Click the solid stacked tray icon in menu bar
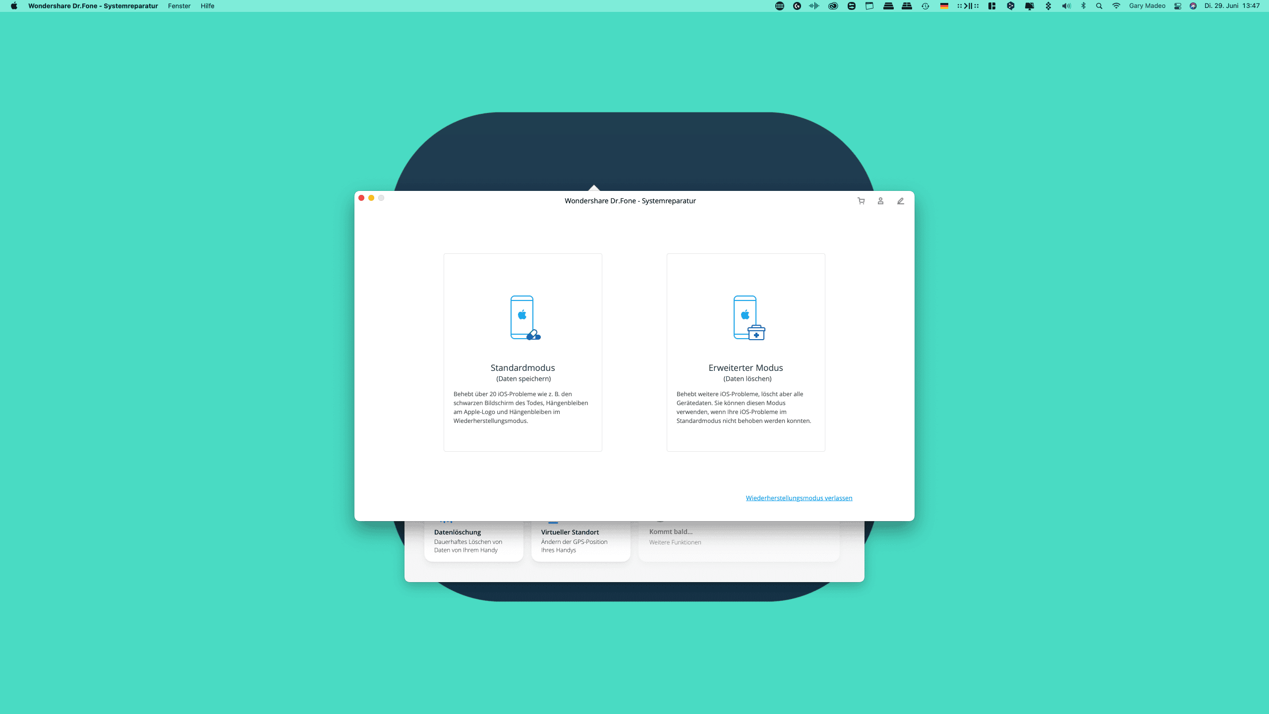 tap(888, 6)
